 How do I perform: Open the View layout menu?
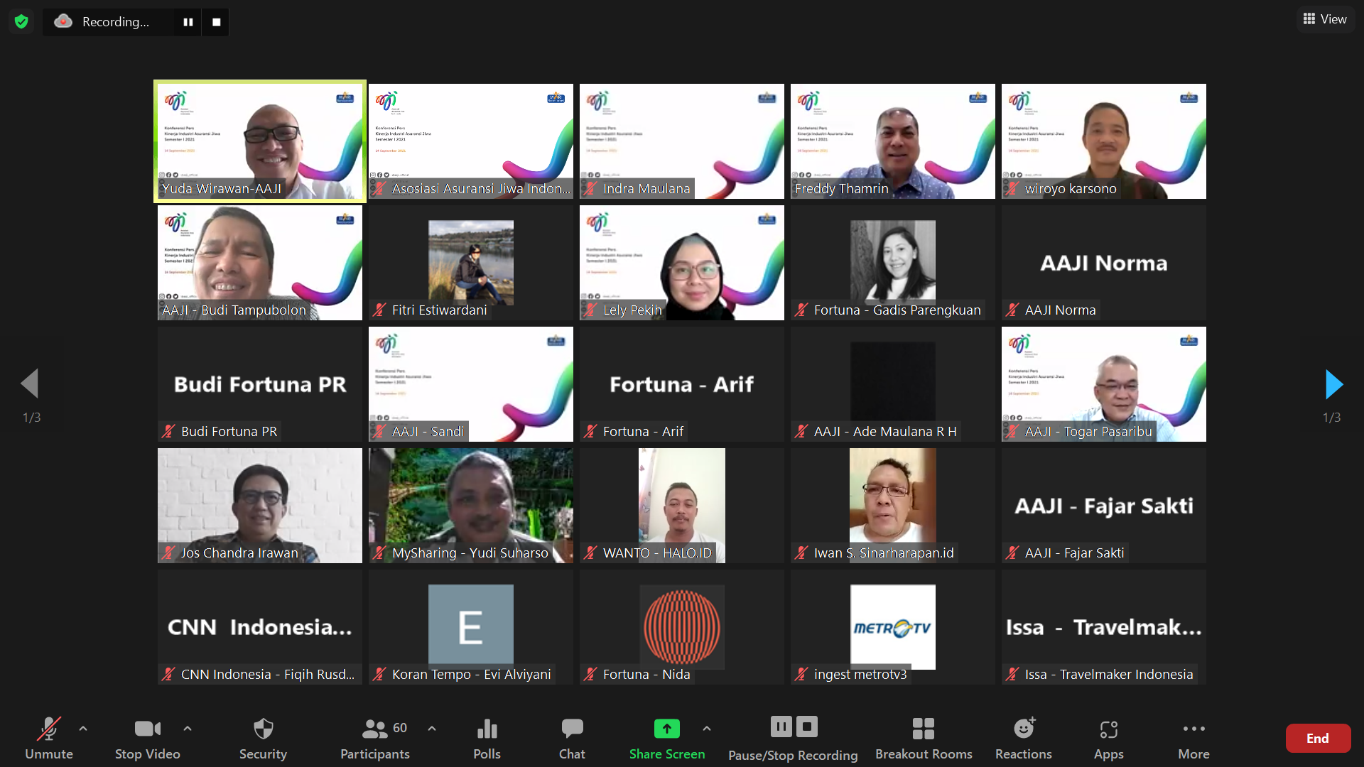[x=1325, y=19]
